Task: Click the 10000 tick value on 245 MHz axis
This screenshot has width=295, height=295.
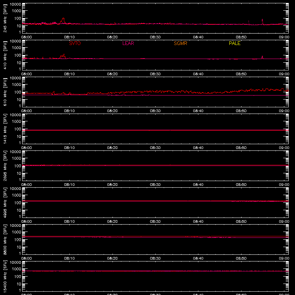Action: (x=15, y=4)
